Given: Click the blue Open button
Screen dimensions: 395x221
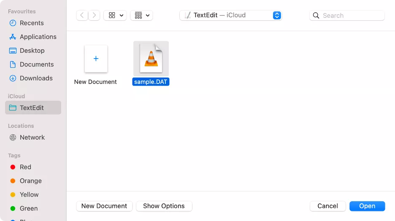Looking at the screenshot, I should click(x=367, y=206).
